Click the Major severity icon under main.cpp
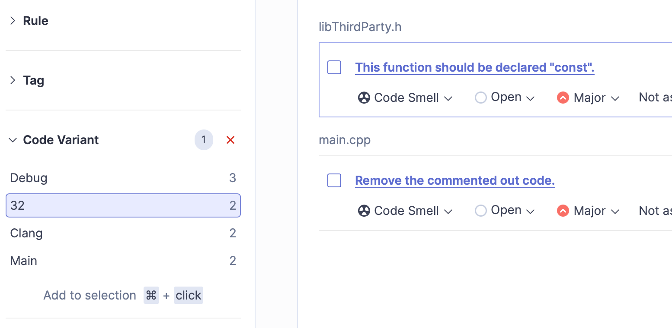The width and height of the screenshot is (672, 328). 562,211
